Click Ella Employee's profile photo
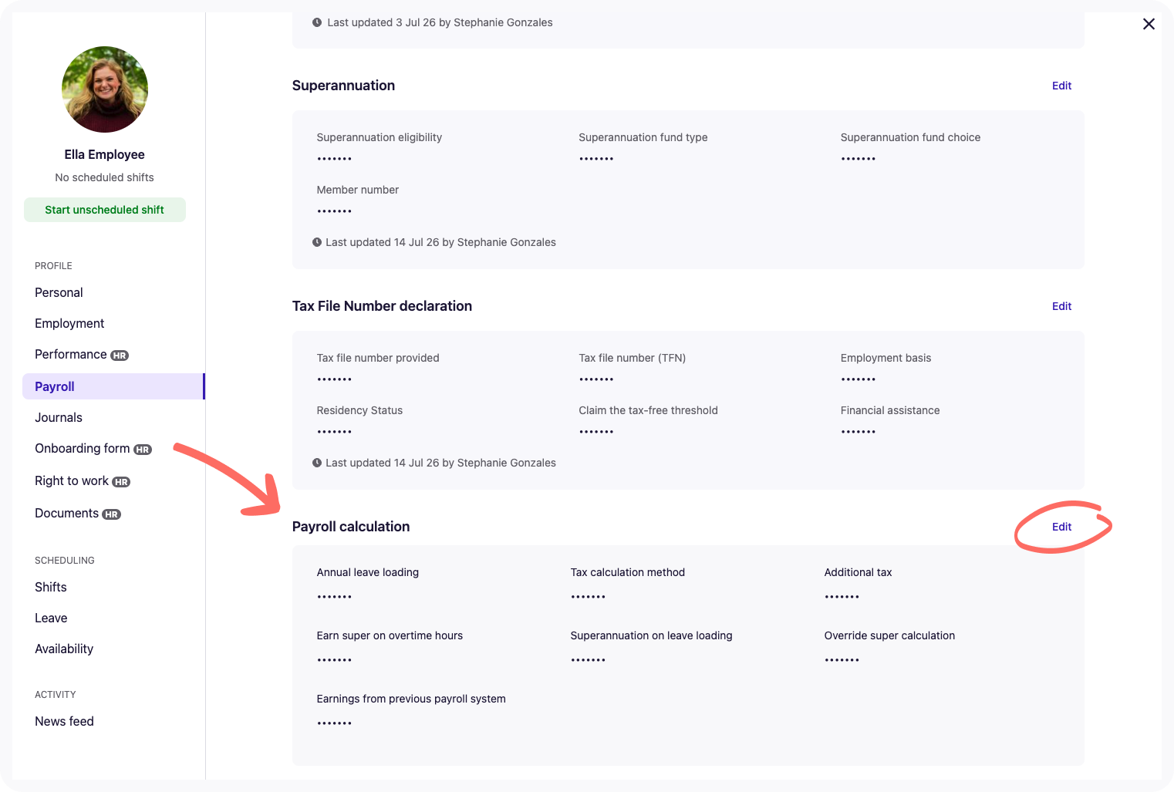The image size is (1174, 792). tap(105, 89)
